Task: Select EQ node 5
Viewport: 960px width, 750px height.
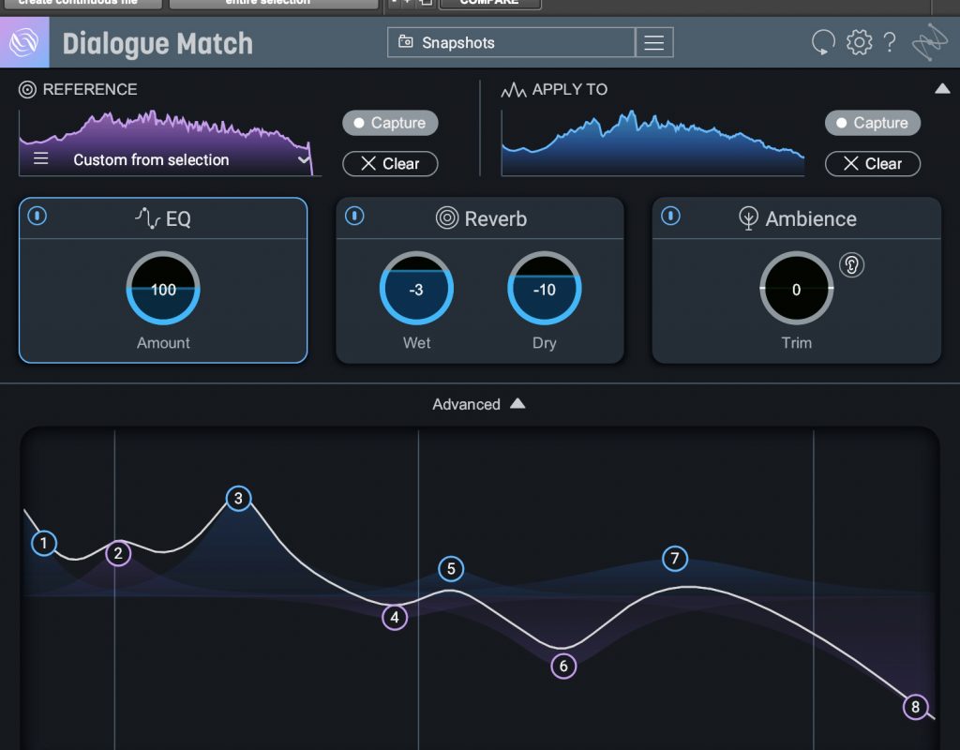Action: (x=451, y=569)
